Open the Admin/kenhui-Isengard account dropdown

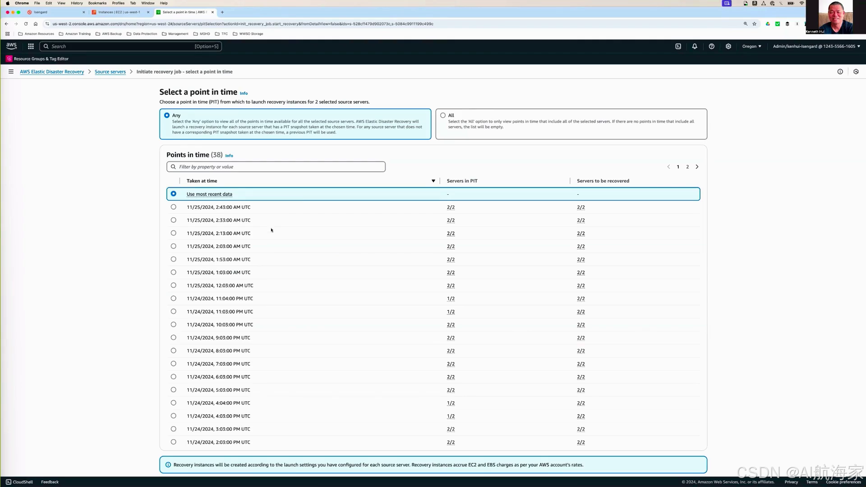point(816,46)
